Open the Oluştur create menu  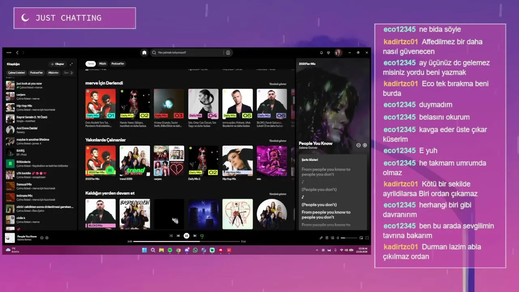[57, 64]
